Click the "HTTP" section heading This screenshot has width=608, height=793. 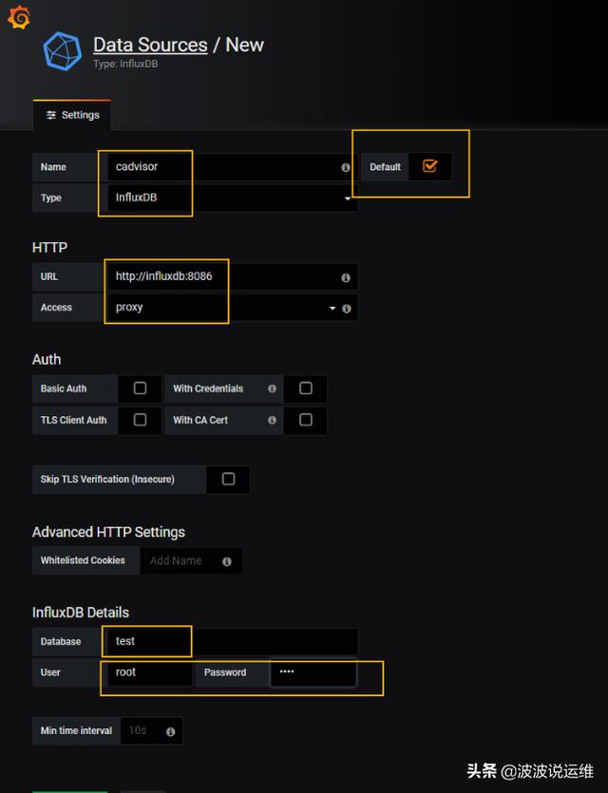pyautogui.click(x=49, y=247)
